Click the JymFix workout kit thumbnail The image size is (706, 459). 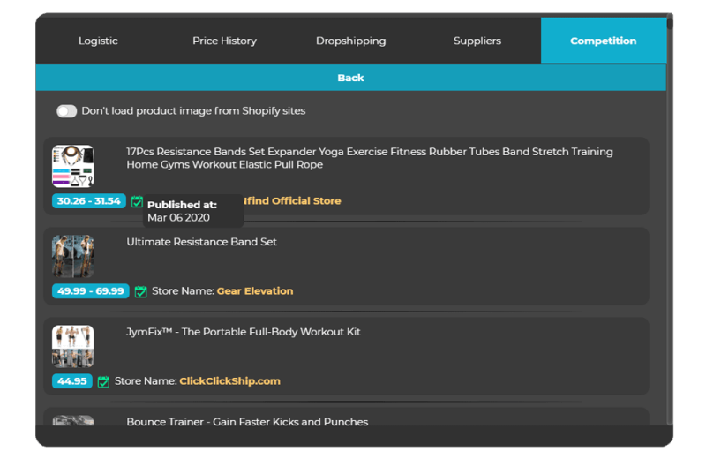73,346
